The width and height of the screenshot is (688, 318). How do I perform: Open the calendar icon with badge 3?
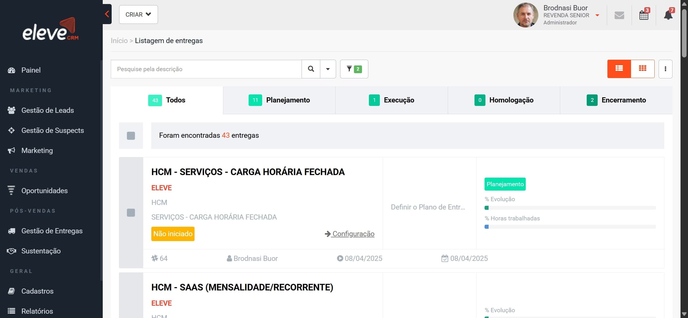pos(644,15)
